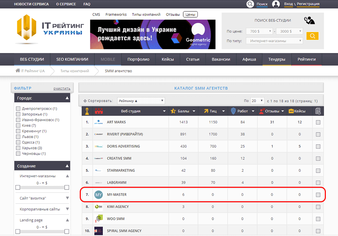Click the left handle of Интернет-магазины price slider
Viewport: 338px width, 236px height.
tap(18, 187)
